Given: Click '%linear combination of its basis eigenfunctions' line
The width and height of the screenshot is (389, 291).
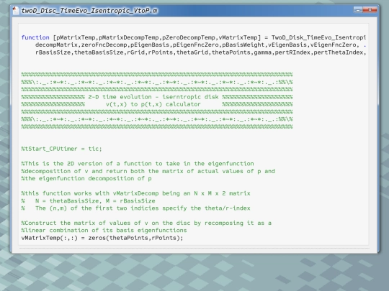Looking at the screenshot, I should coord(104,231).
